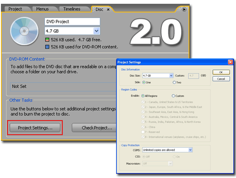Image resolution: width=236 pixels, height=178 pixels.
Task: Click the DVD-ROM Content section heading
Action: (x=27, y=59)
